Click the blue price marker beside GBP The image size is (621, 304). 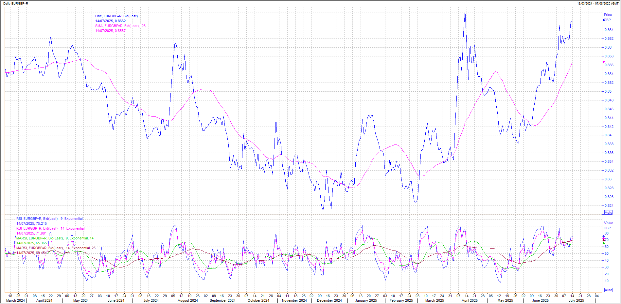(604, 20)
